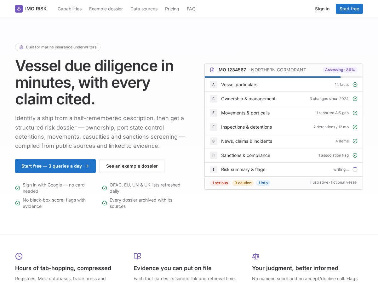The width and height of the screenshot is (378, 283).
Task: Click the section letter F badge
Action: tap(214, 127)
